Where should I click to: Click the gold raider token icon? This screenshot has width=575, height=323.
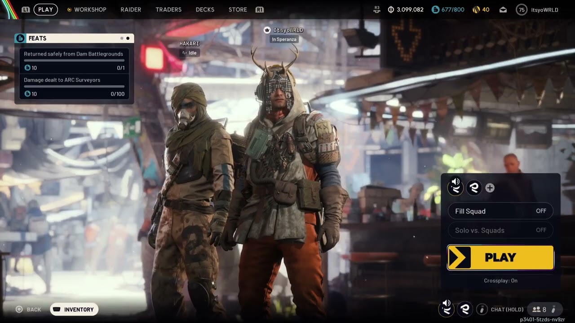tap(476, 9)
